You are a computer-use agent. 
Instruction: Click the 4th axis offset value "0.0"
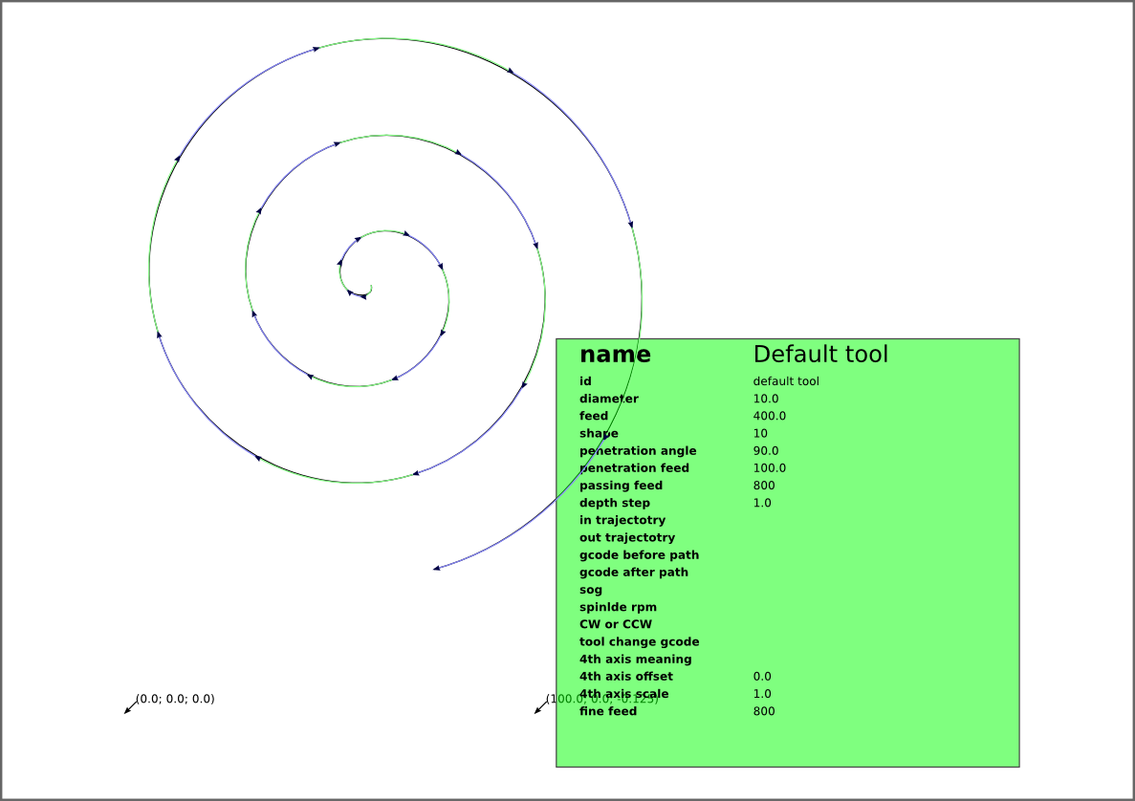pos(762,677)
